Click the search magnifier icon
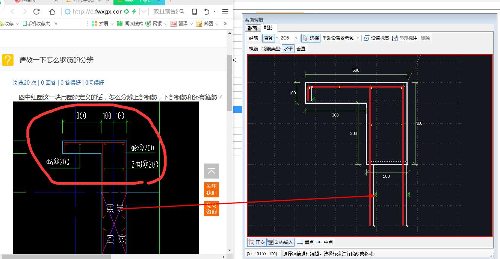 point(182,12)
